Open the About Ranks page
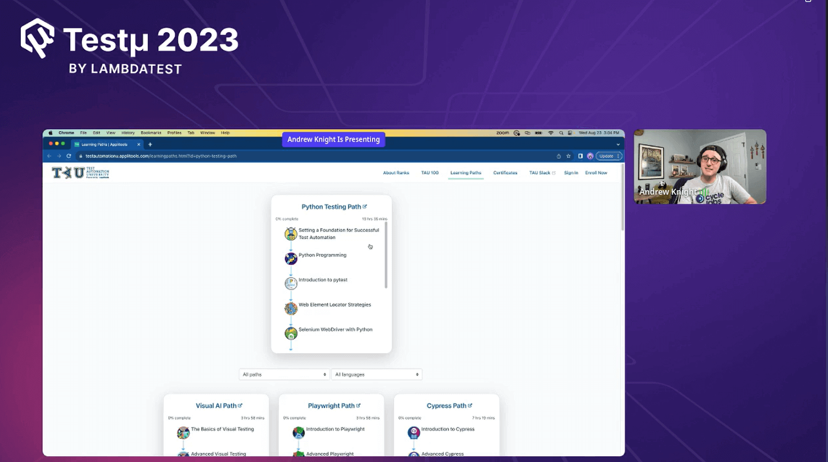Screen dimensions: 828x462 (x=396, y=173)
